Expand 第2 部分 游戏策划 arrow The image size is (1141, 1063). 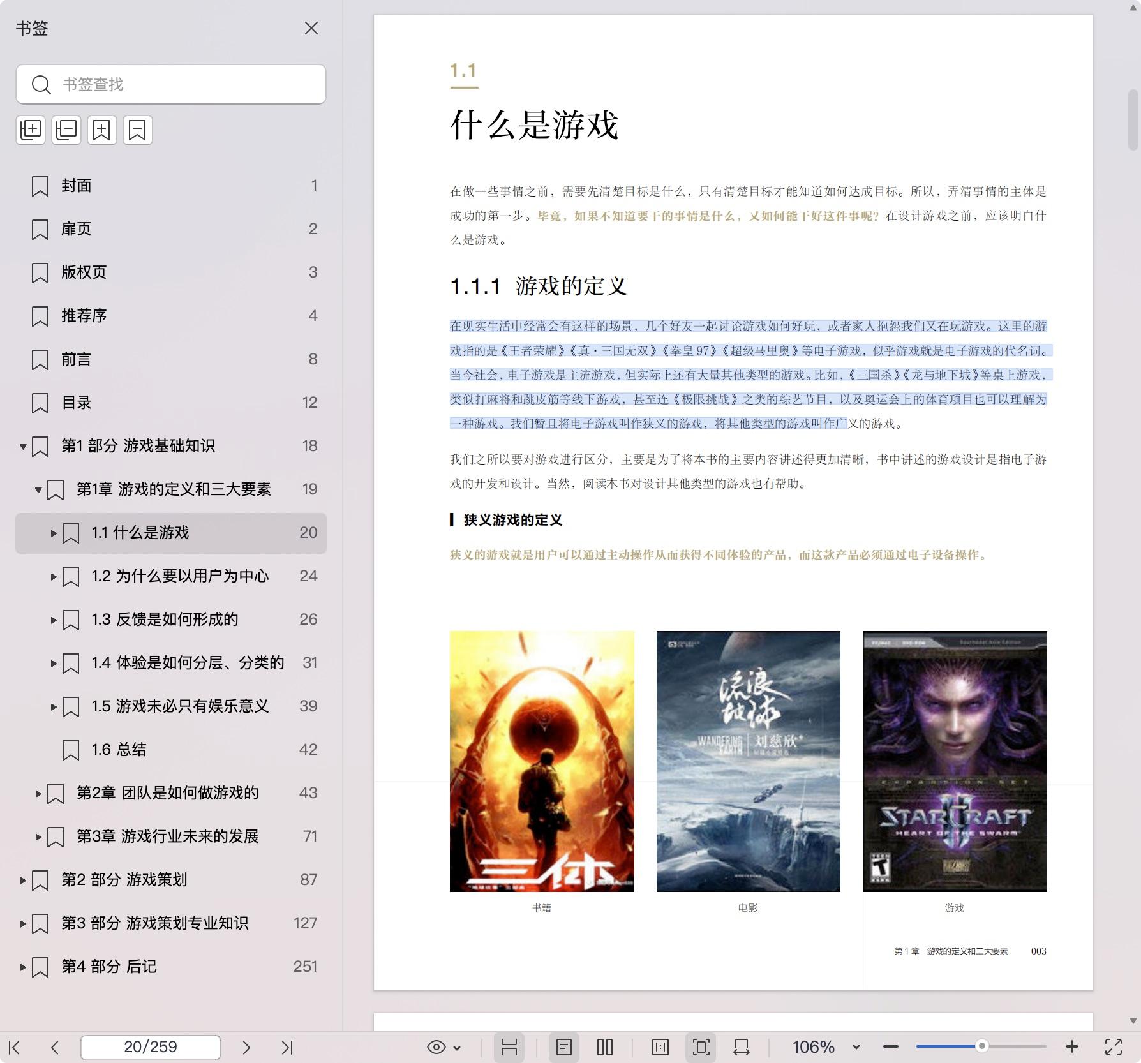coord(23,881)
